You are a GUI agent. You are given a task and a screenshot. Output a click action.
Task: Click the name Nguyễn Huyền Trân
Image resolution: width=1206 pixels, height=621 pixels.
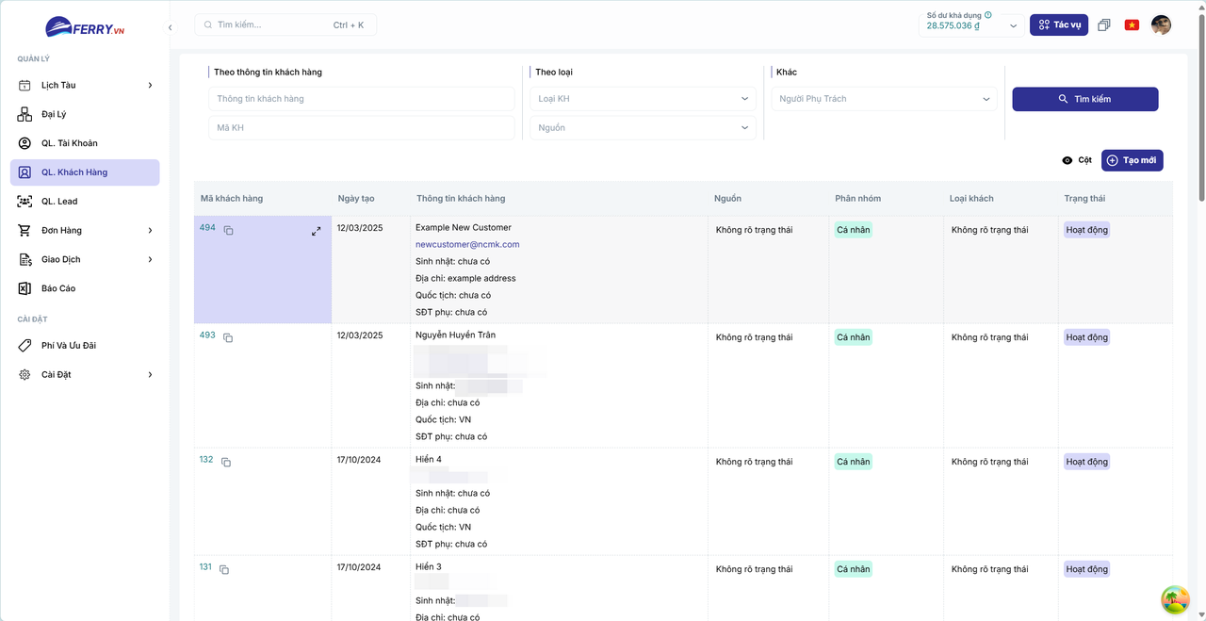click(x=455, y=335)
